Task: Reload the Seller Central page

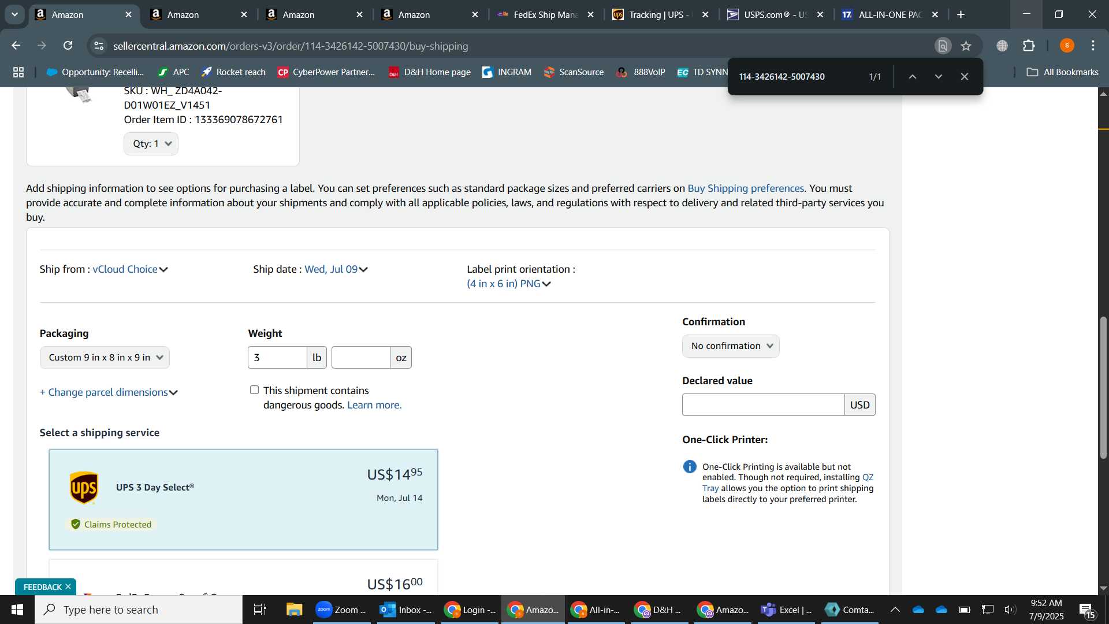Action: [x=68, y=46]
